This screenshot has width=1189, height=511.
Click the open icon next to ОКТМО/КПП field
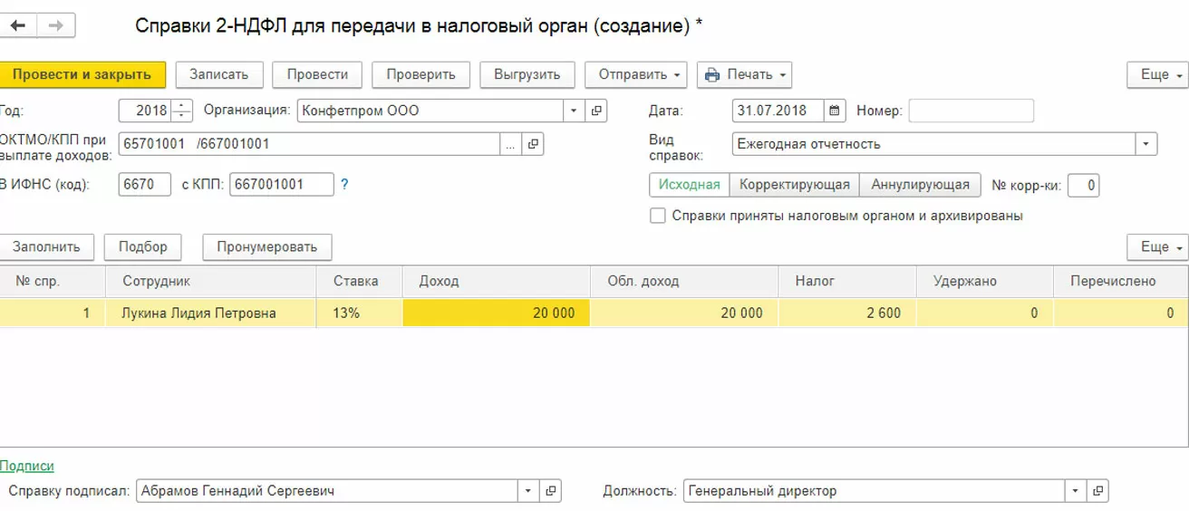pos(533,144)
